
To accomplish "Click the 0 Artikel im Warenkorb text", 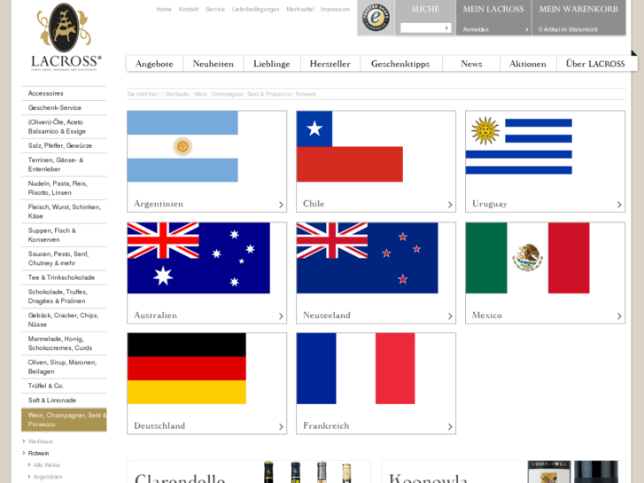I will 568,29.
